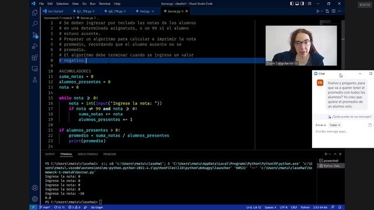
Task: Open errors and warnings count in status bar
Action: [74, 208]
